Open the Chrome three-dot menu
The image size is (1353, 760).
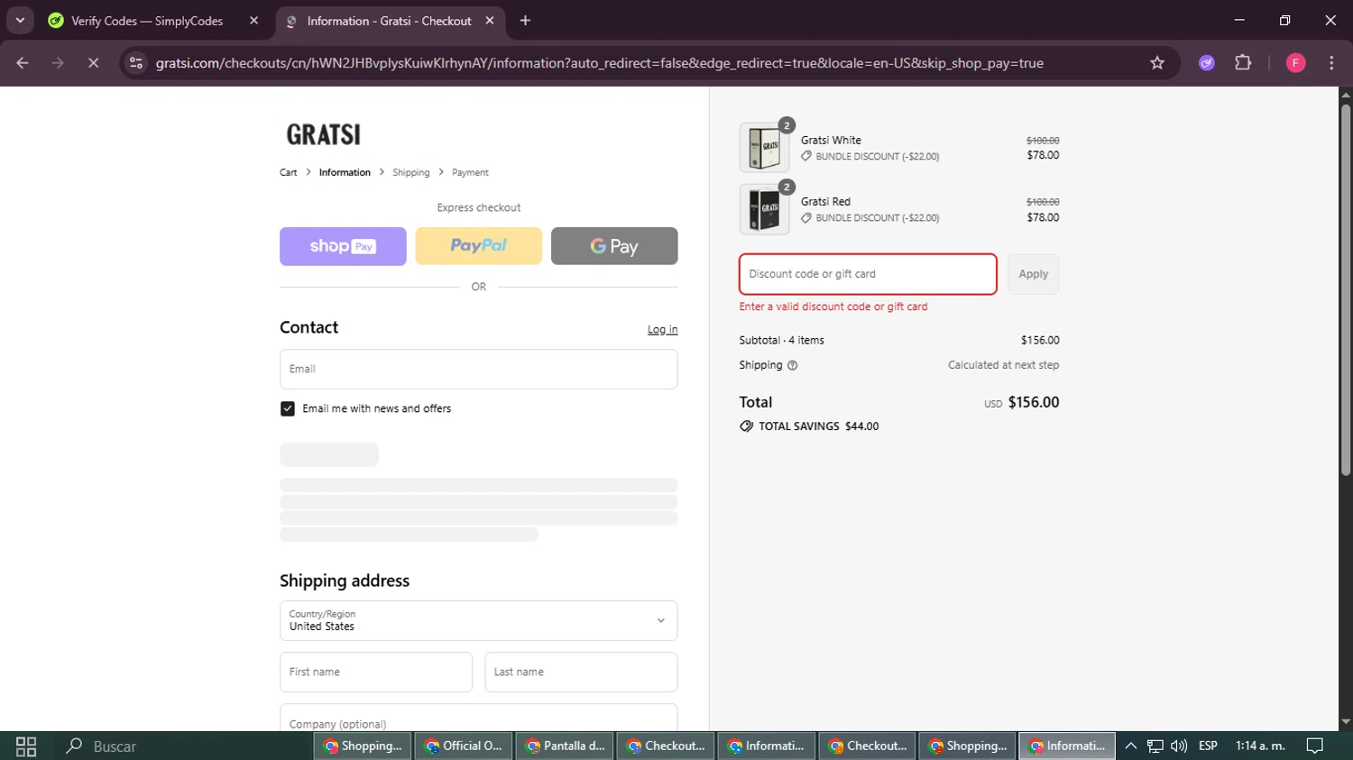coord(1331,63)
